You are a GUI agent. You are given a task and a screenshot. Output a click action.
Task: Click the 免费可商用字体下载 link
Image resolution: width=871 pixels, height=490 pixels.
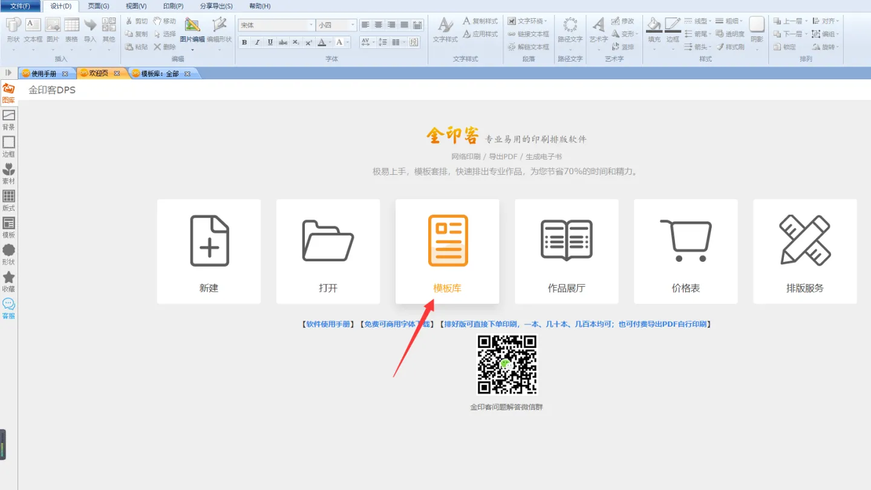pyautogui.click(x=396, y=324)
